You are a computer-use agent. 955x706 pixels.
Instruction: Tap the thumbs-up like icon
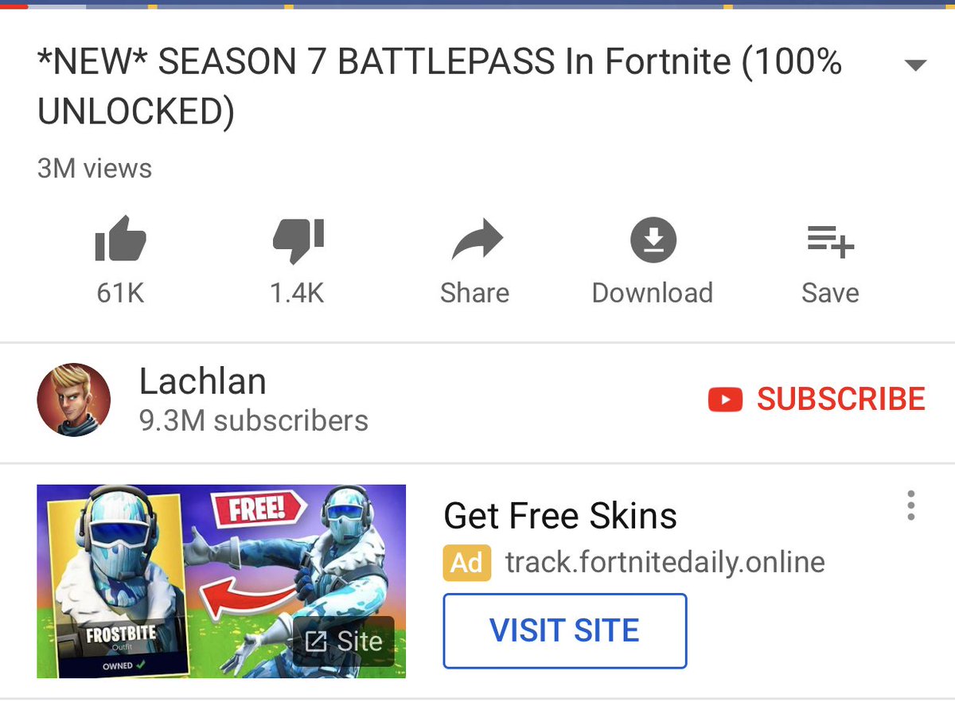(x=120, y=239)
